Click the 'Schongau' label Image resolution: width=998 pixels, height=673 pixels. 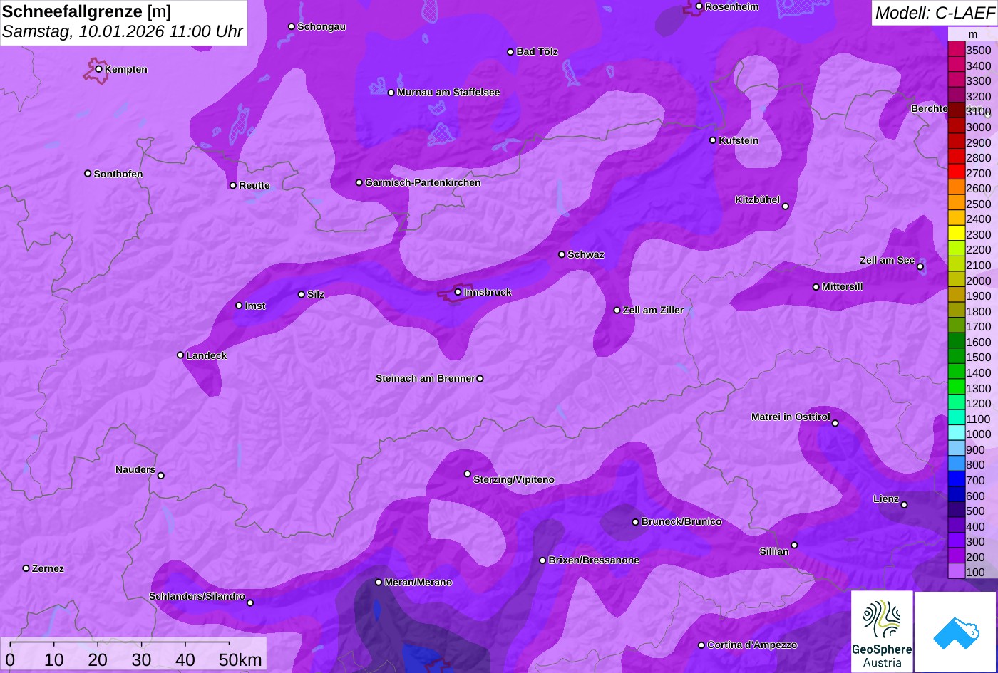click(x=321, y=26)
